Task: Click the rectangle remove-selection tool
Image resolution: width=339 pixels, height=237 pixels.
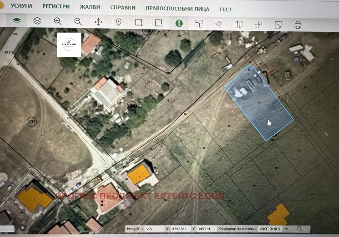Action: pyautogui.click(x=159, y=22)
